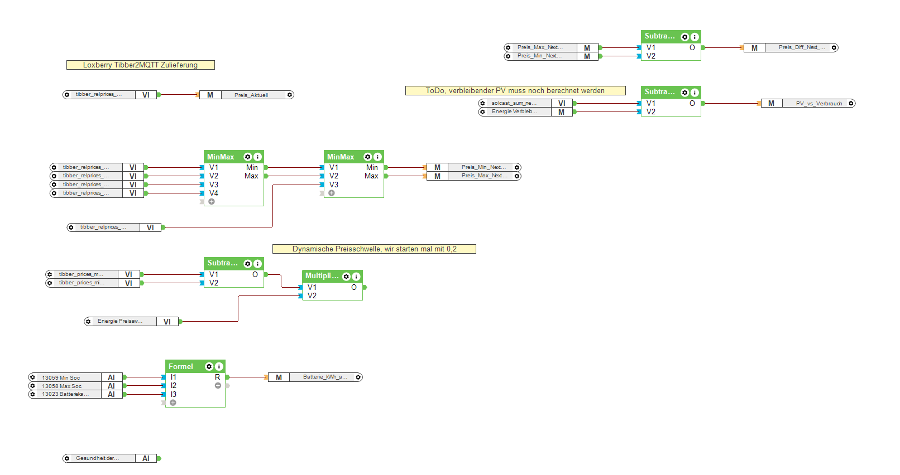Open gear icon of Preis_Diff_Next memory flag
Viewport: 900px width, 475px height.
pyautogui.click(x=834, y=48)
